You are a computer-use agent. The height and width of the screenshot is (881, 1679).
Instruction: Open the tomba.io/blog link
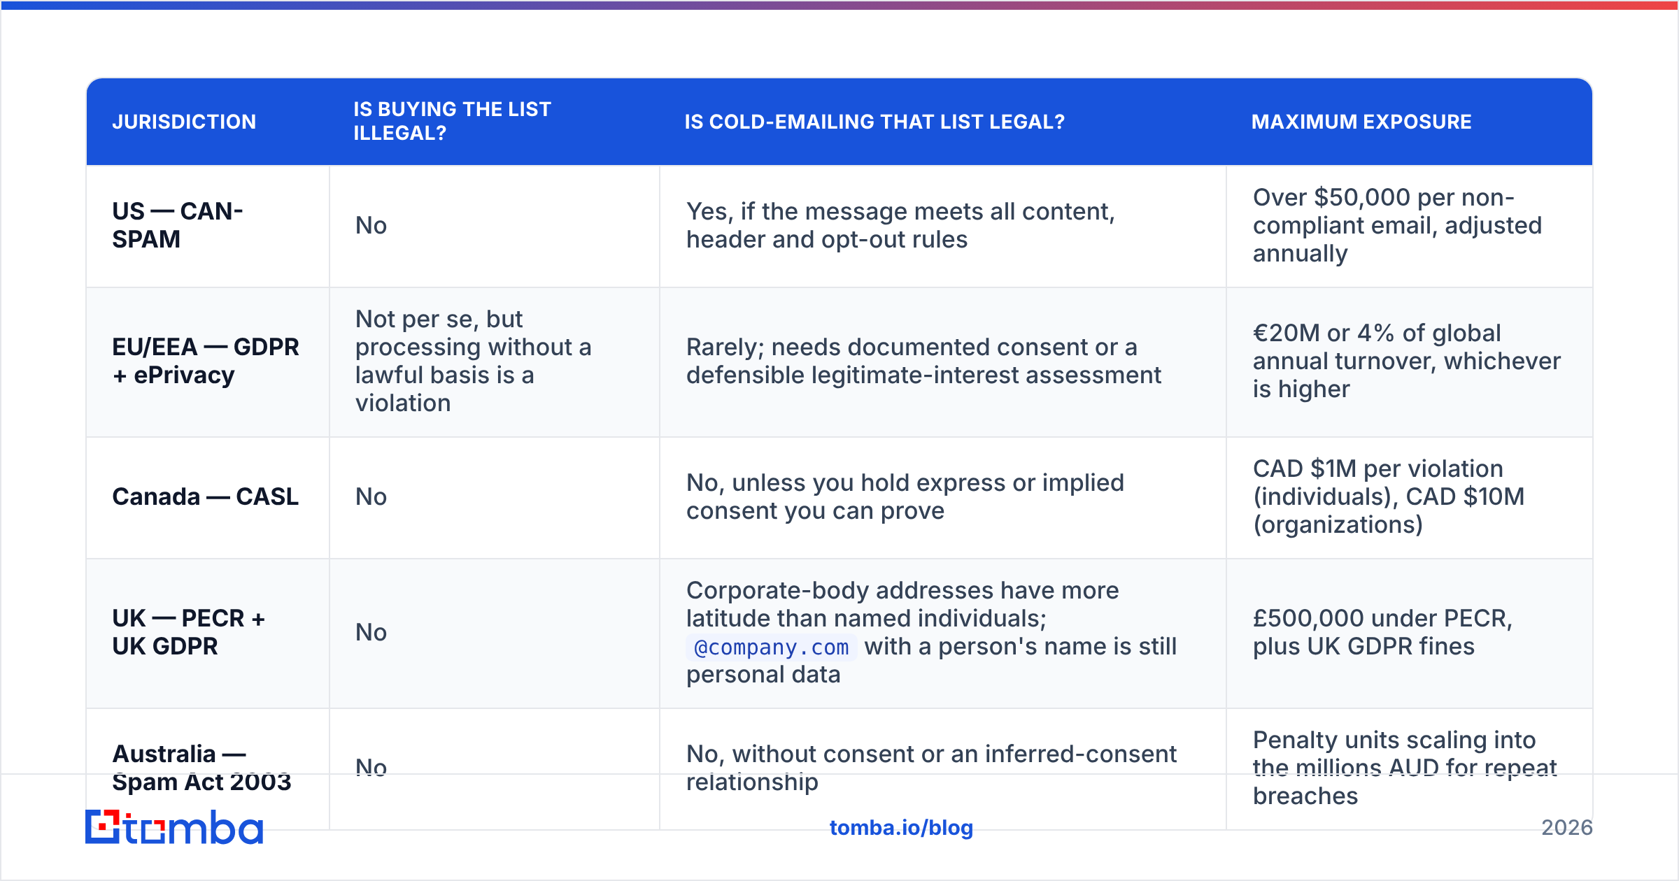901,828
